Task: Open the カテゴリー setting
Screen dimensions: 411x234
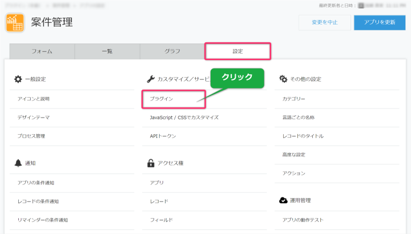Action: coord(294,99)
